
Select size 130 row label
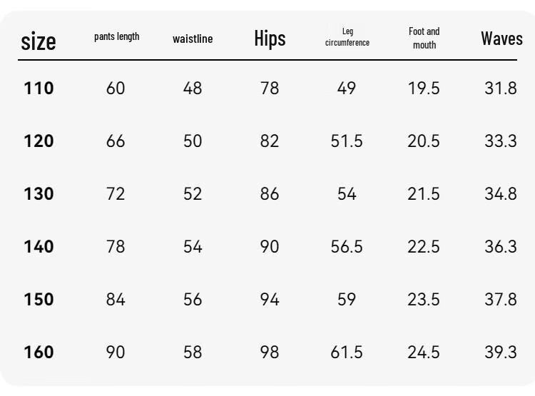[x=39, y=194]
